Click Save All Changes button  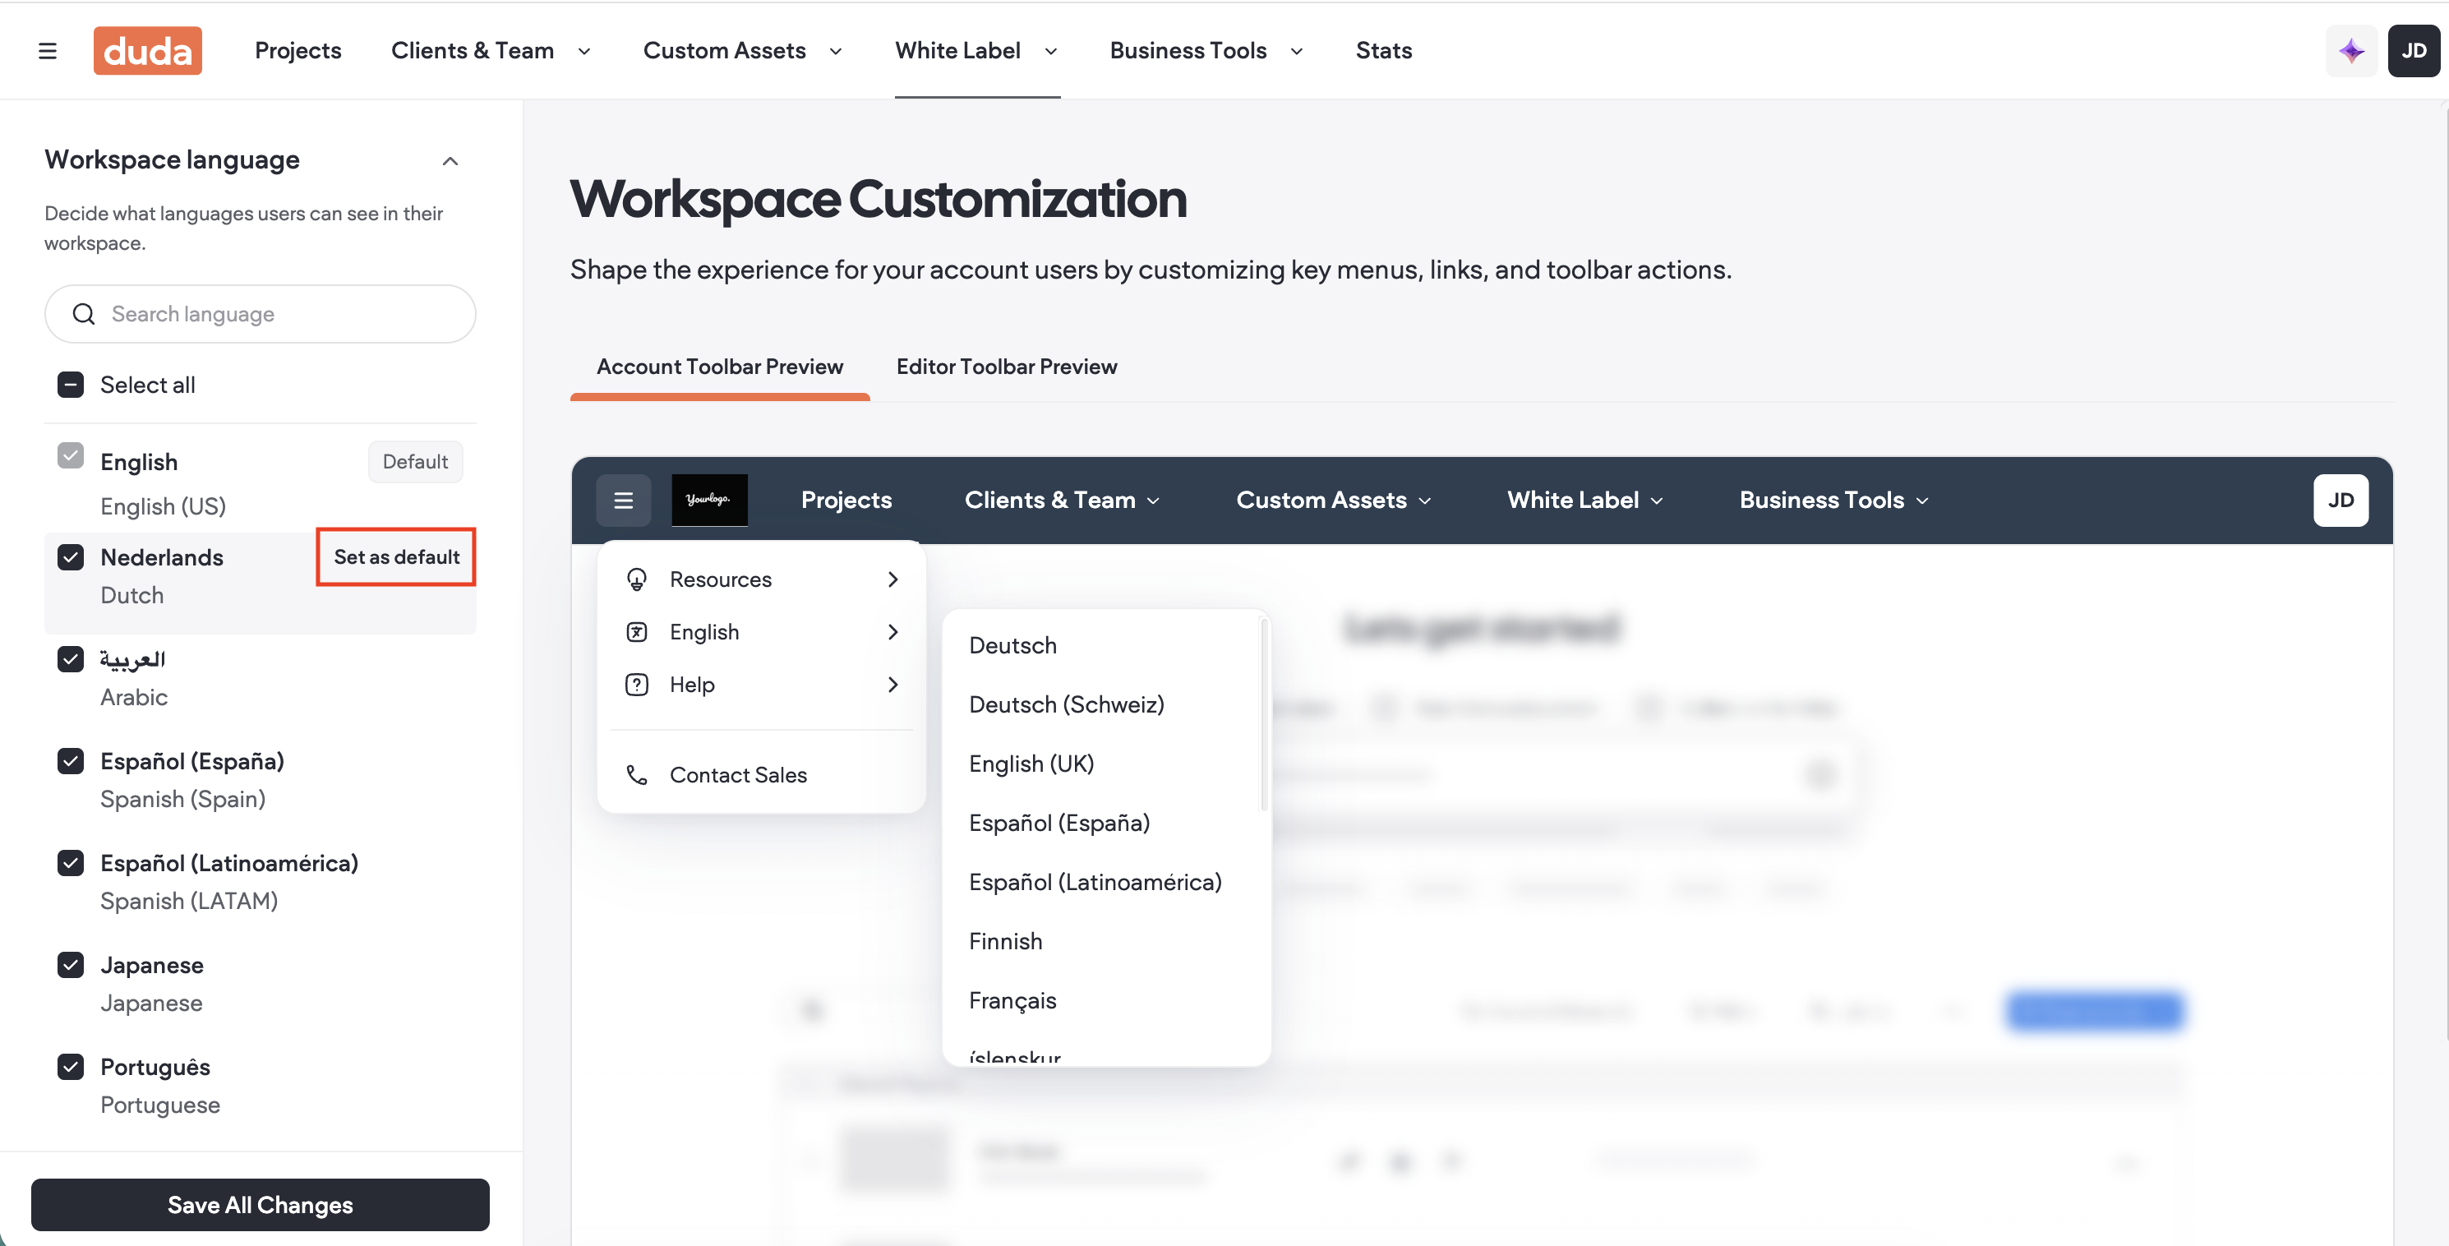260,1205
